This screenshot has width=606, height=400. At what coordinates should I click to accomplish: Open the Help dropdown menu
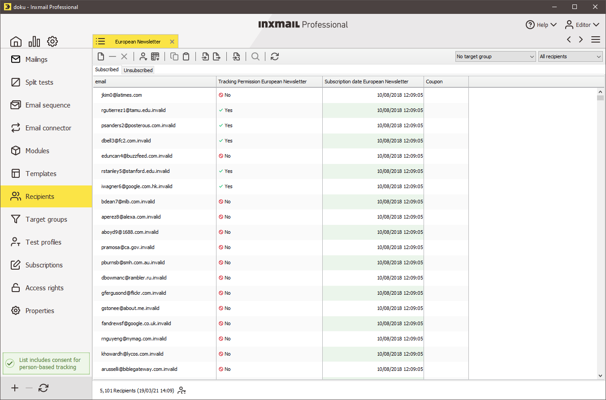coord(541,25)
